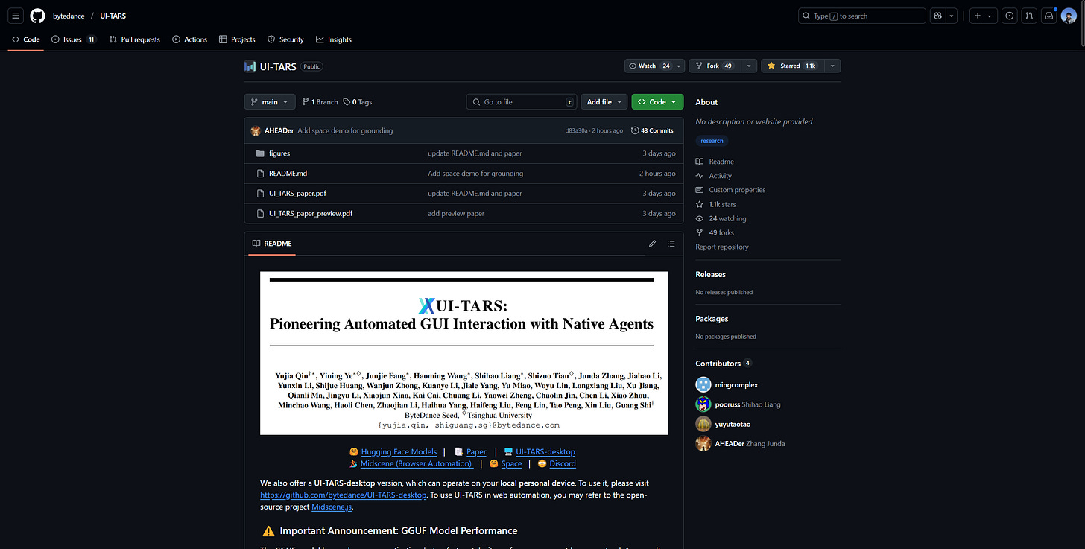The width and height of the screenshot is (1085, 549).
Task: View 0 Tags link
Action: [357, 102]
